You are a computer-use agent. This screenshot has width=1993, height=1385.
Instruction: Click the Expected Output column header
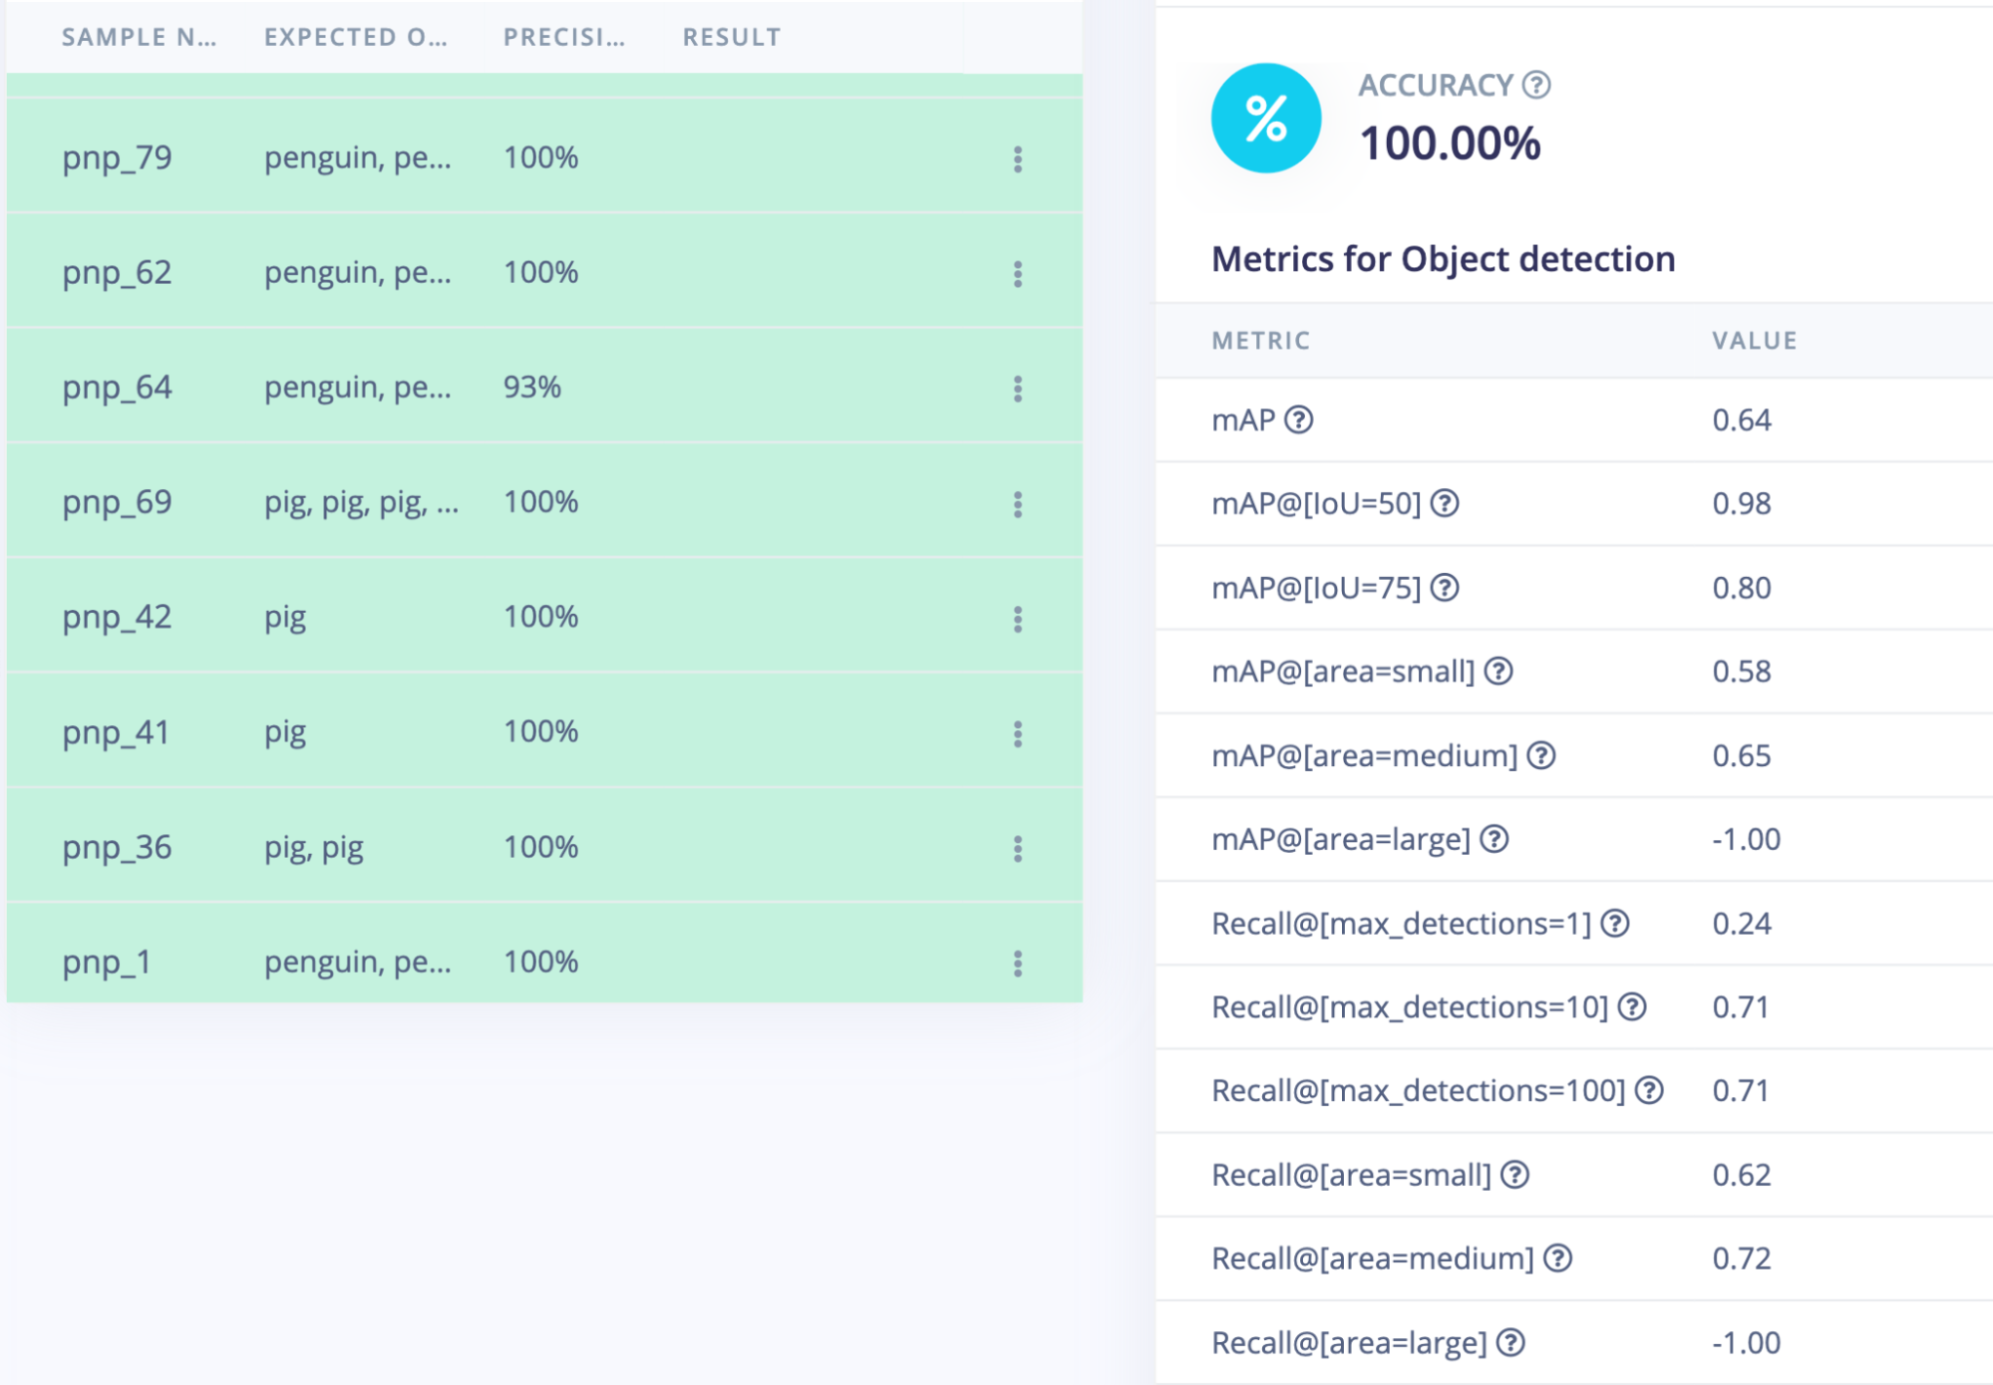tap(355, 38)
